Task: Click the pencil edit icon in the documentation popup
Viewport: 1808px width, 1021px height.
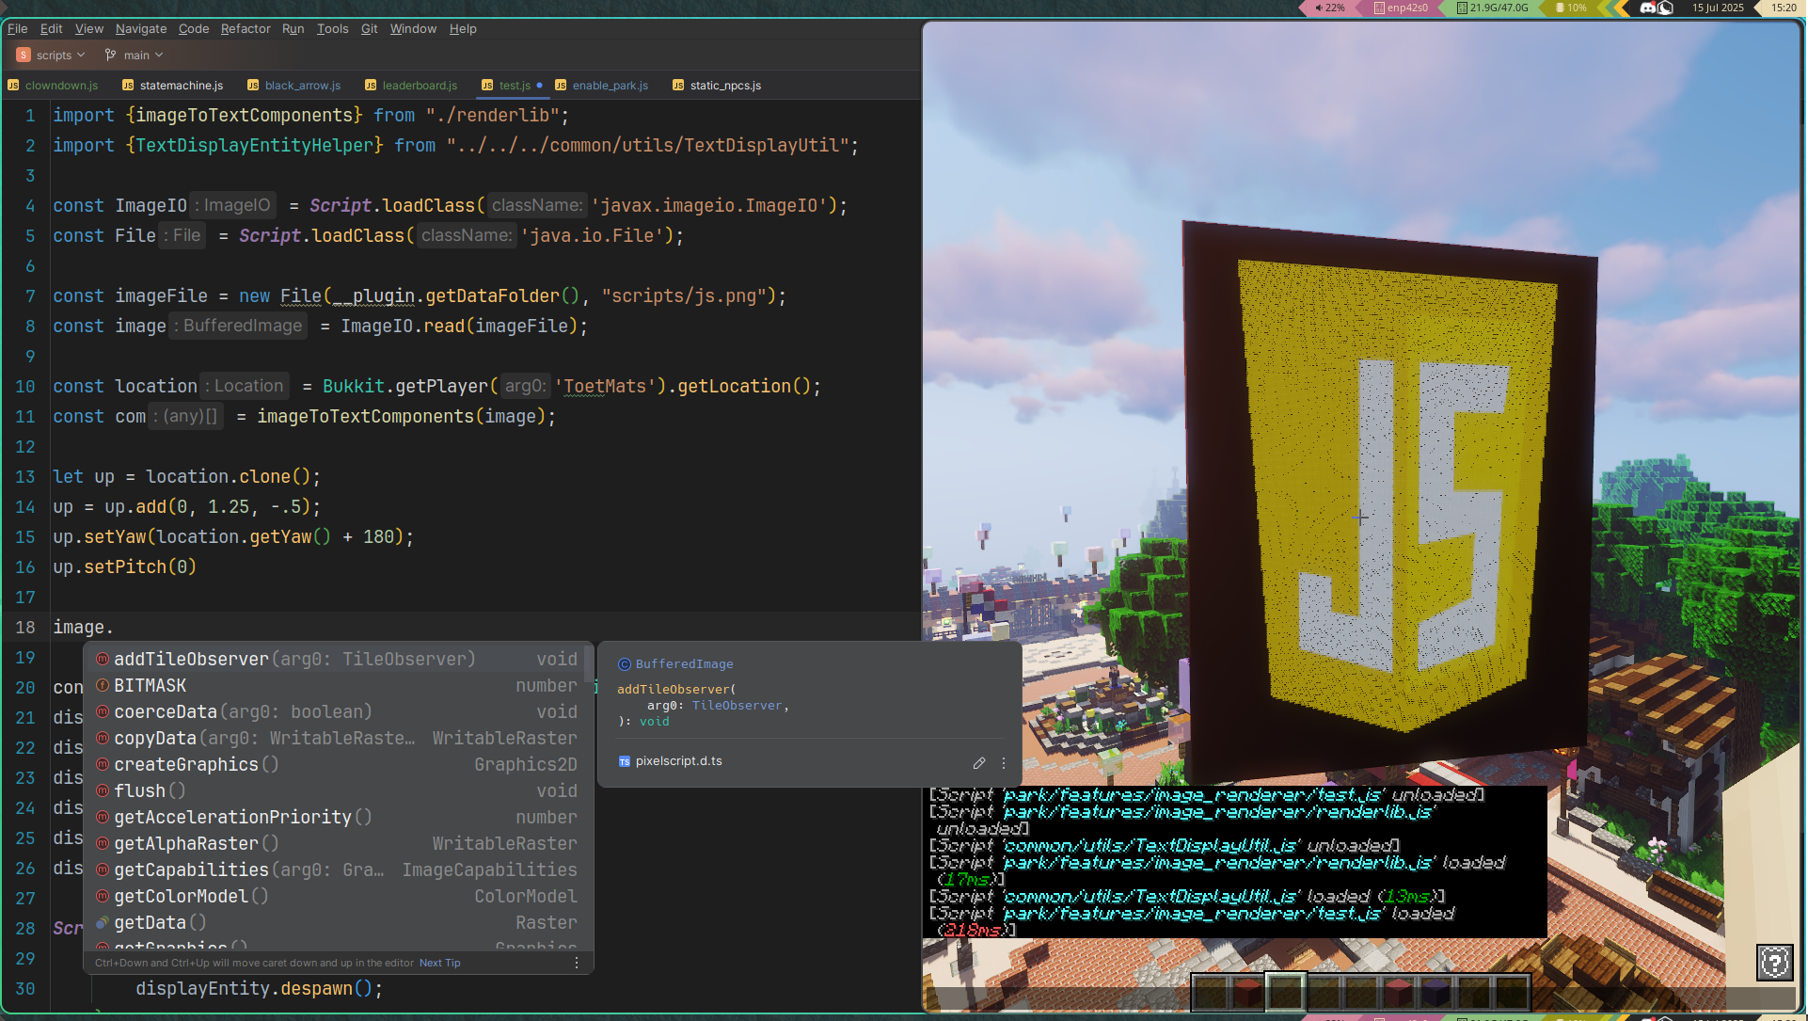Action: (x=979, y=763)
